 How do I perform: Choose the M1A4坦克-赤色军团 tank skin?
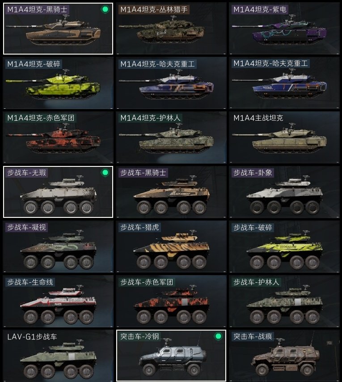(58, 137)
